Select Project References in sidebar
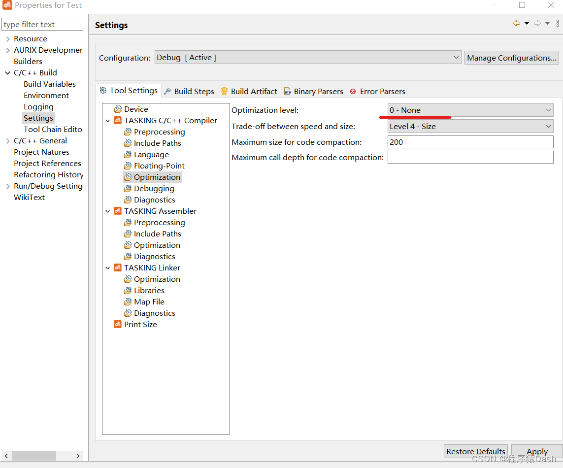 coord(47,164)
